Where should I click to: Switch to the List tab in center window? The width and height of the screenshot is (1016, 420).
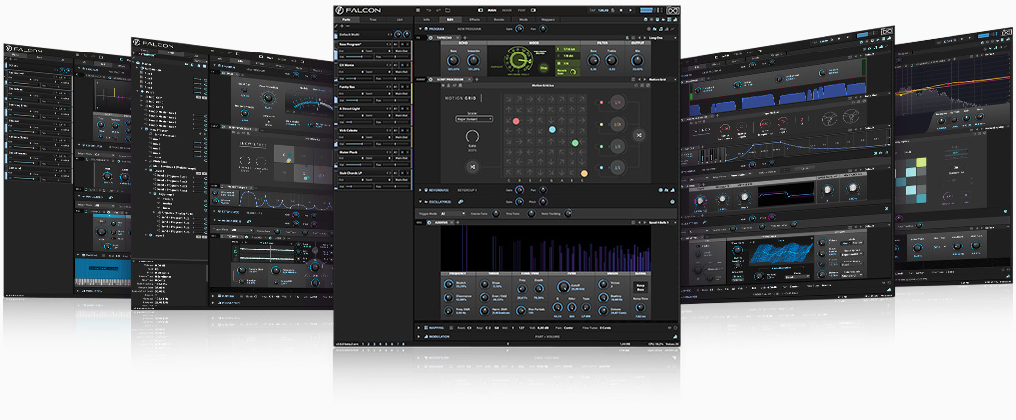tap(399, 20)
